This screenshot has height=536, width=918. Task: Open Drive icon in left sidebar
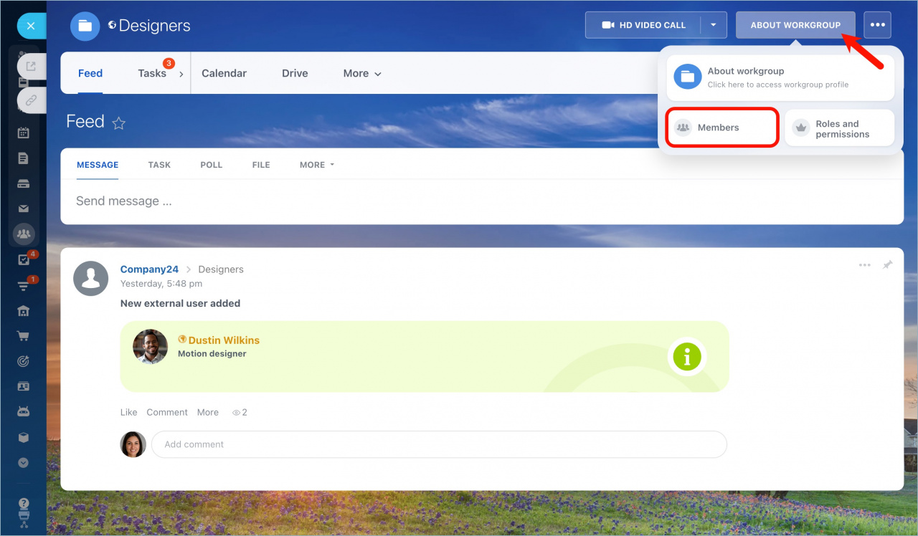pyautogui.click(x=23, y=183)
